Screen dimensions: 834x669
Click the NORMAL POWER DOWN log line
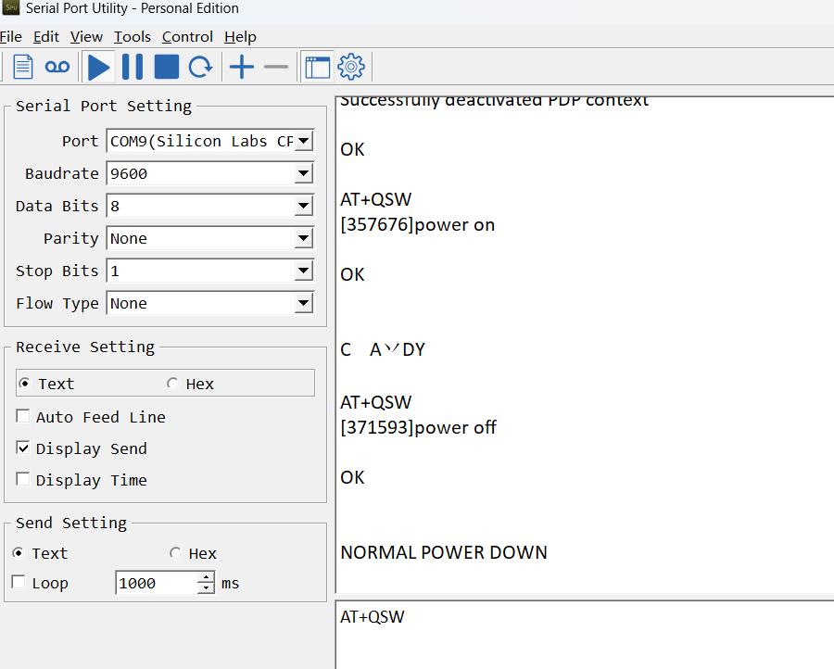[x=444, y=552]
